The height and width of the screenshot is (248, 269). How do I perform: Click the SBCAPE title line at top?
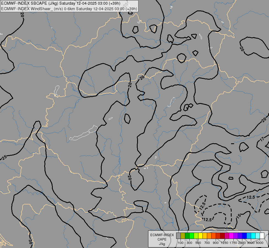point(61,3)
